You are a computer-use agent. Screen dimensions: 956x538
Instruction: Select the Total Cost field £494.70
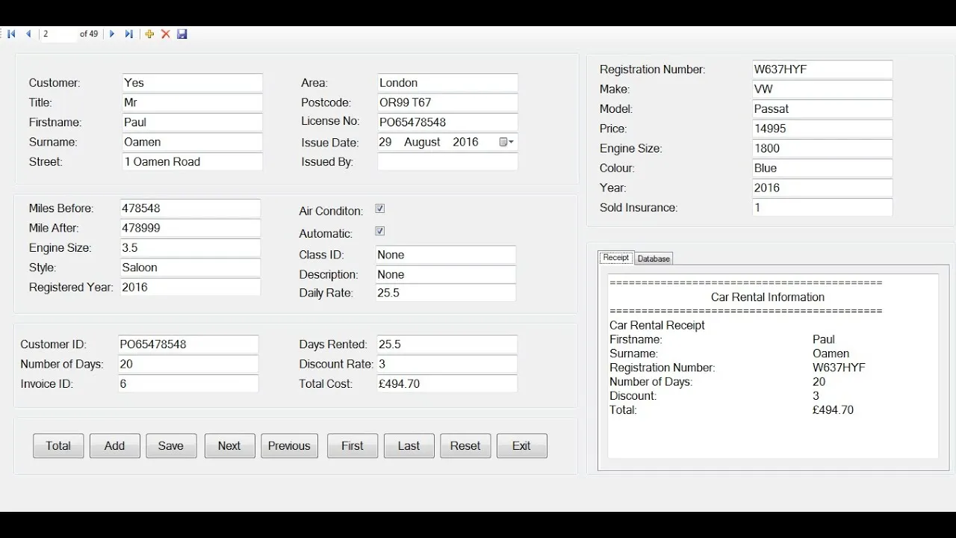click(x=447, y=384)
